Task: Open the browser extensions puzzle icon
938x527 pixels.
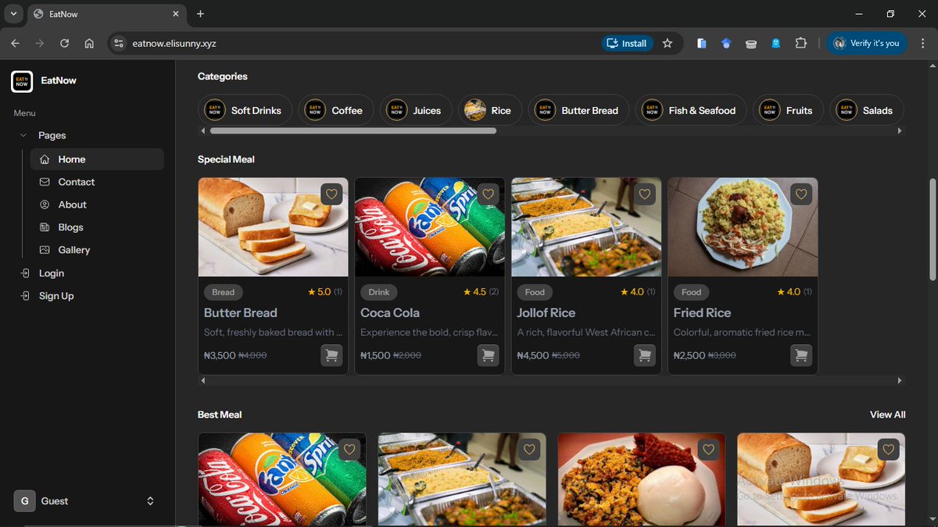Action: tap(800, 44)
